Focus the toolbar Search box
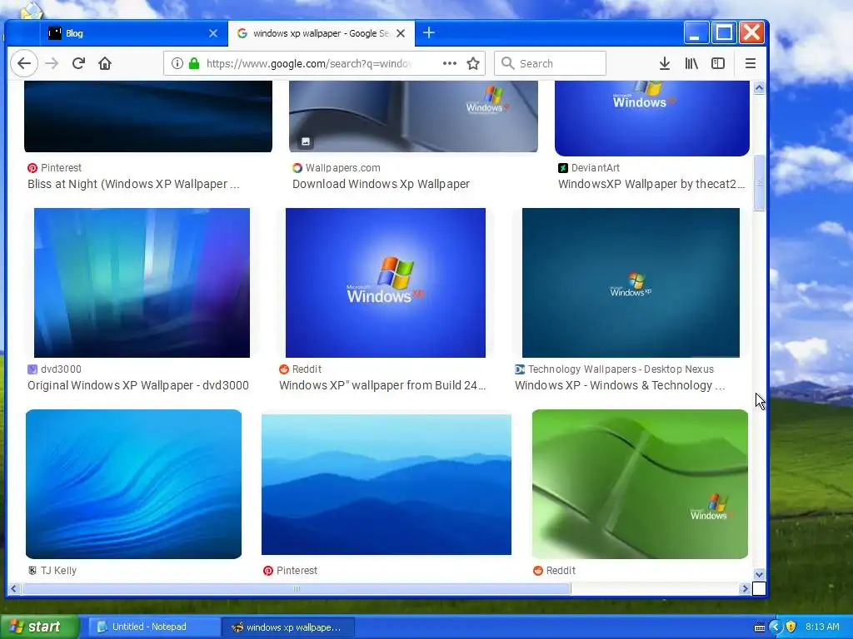The width and height of the screenshot is (853, 639). tap(550, 63)
